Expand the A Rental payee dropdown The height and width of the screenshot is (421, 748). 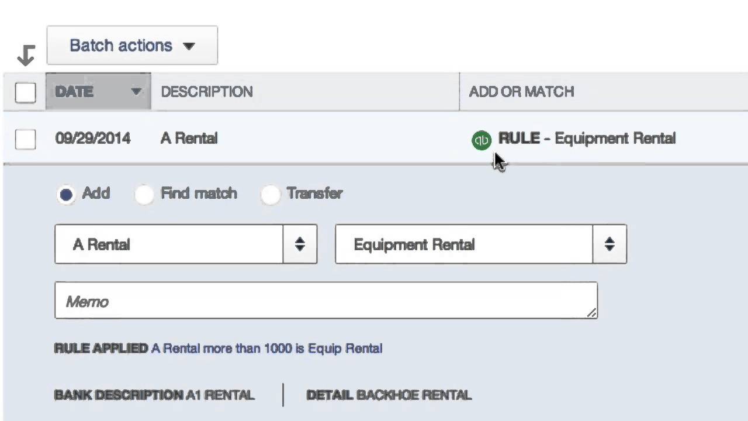click(x=300, y=244)
